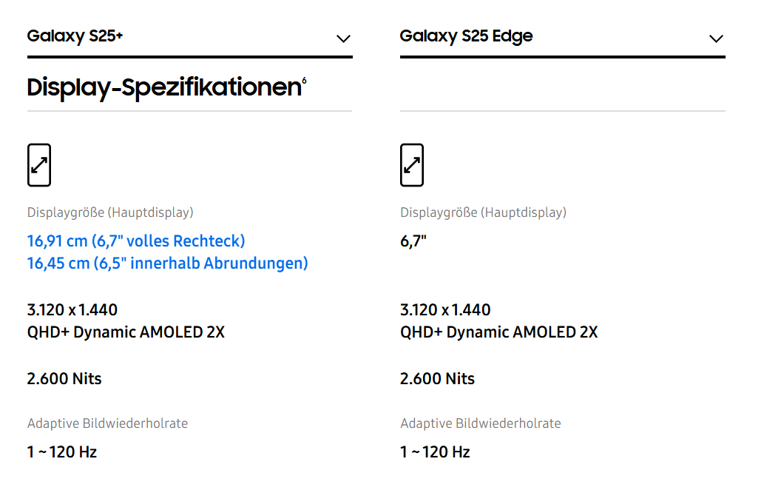Viewport: 764px width, 493px height.
Task: Open the Galaxy S25+ model dropdown chevron
Action: click(343, 38)
